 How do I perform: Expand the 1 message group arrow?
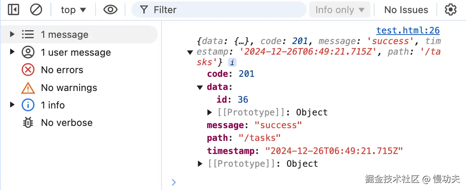(12, 34)
